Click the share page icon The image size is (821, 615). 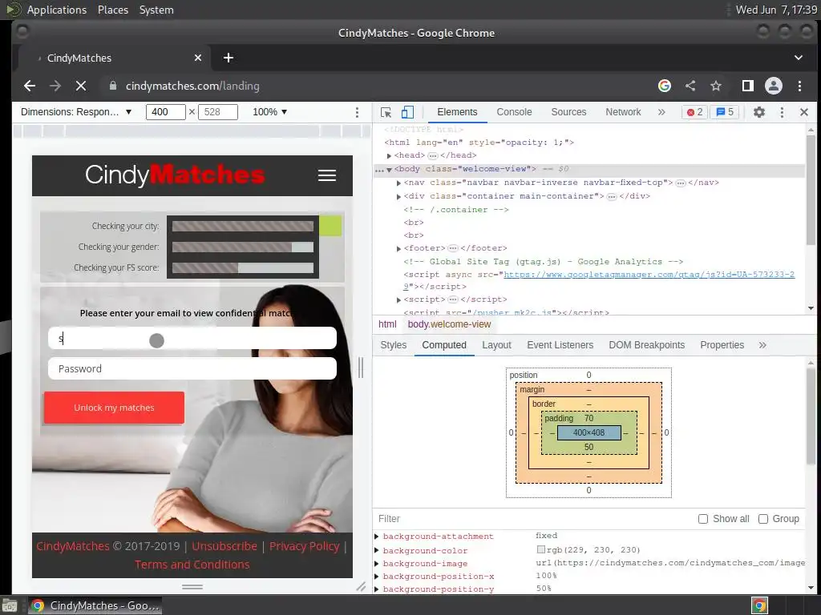tap(690, 86)
